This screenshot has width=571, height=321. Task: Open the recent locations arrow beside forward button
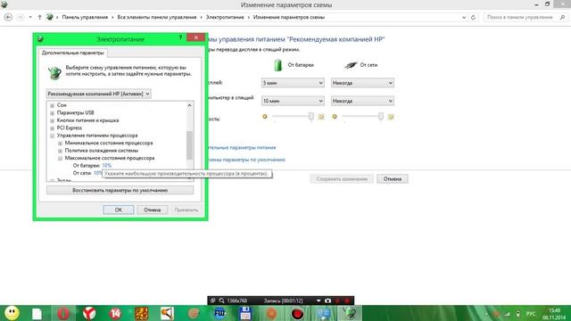pyautogui.click(x=30, y=17)
